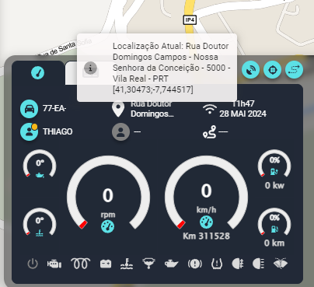Click the IP4 road marker on map
This screenshot has height=287, width=314.
tap(190, 20)
